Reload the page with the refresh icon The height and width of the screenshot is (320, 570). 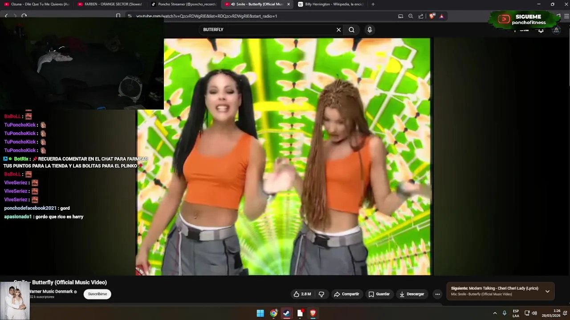point(24,16)
